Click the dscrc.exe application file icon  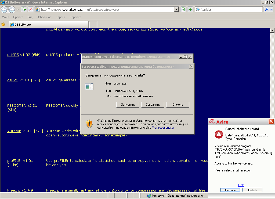pyautogui.click(x=89, y=86)
